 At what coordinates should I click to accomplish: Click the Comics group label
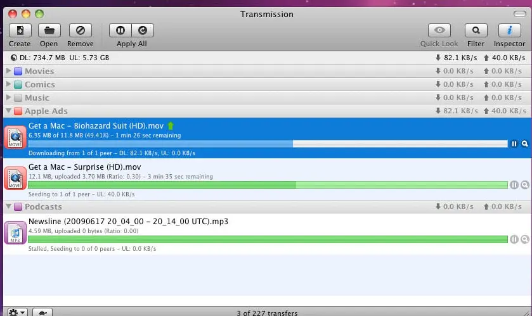coord(40,84)
